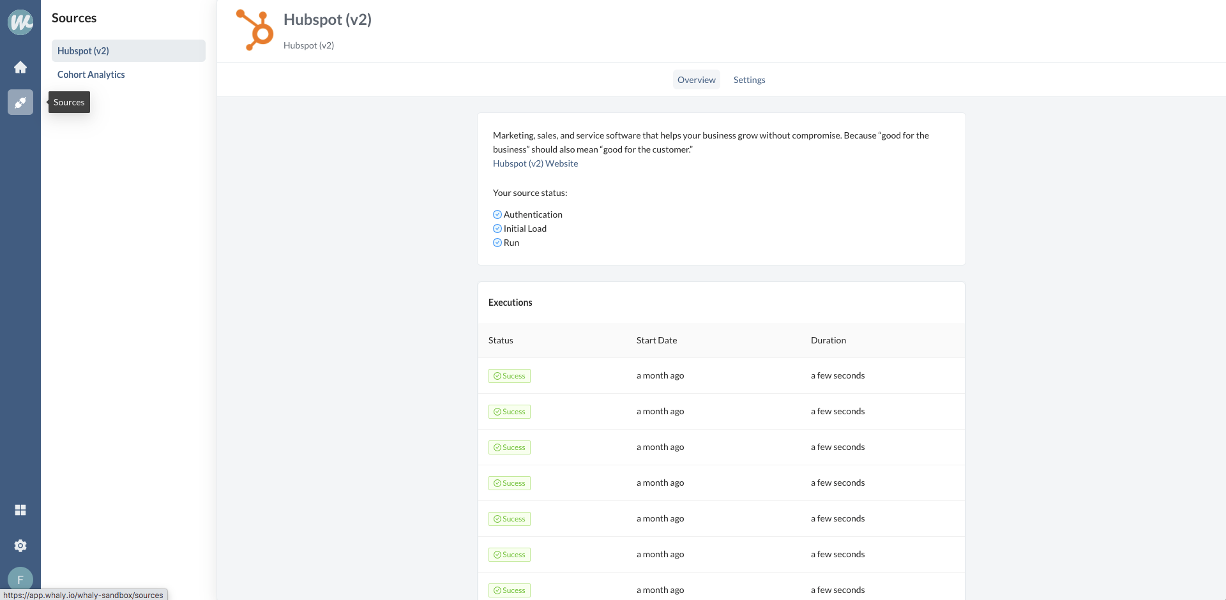Select Cohort Analytics source
This screenshot has height=600, width=1226.
click(91, 75)
